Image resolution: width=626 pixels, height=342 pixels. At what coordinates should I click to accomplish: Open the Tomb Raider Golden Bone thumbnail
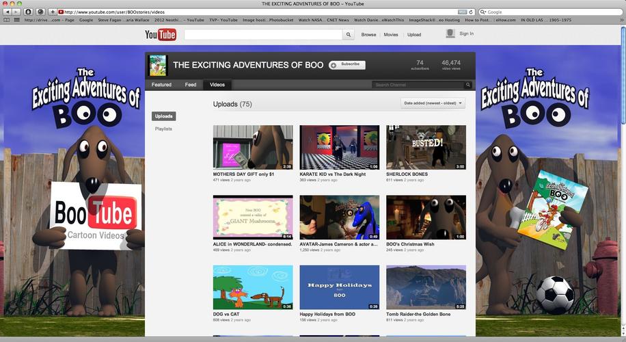[x=426, y=287]
